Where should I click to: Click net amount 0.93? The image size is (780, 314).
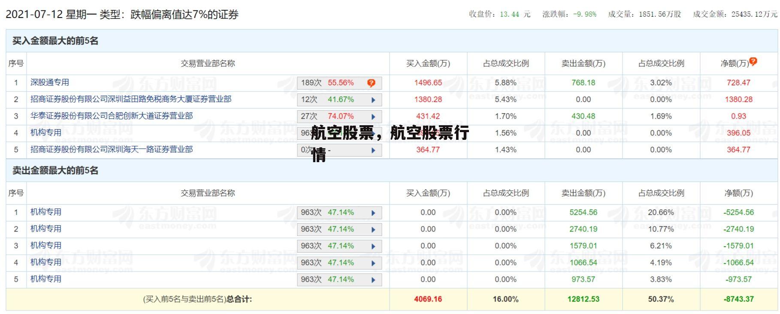pos(739,116)
